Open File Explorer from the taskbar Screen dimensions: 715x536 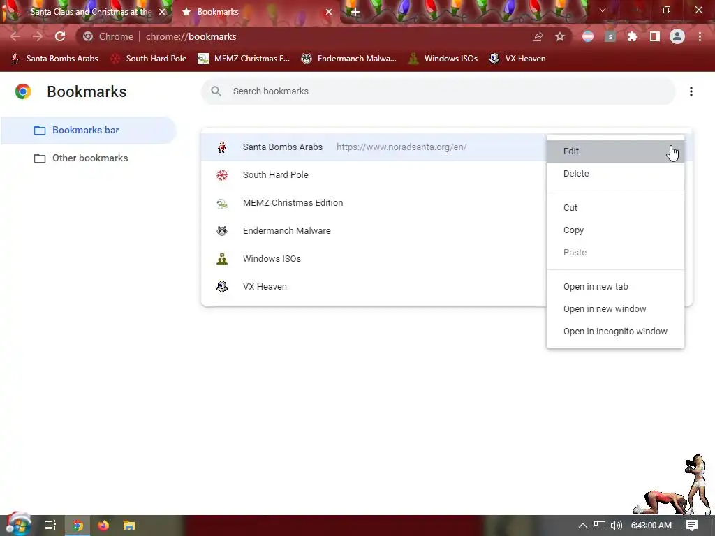pyautogui.click(x=129, y=526)
